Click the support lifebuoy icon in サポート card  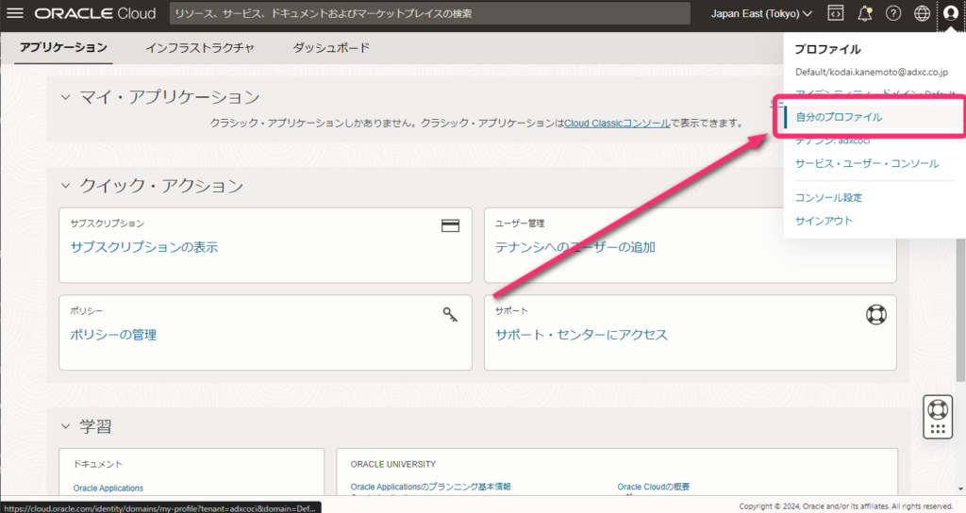pos(875,314)
